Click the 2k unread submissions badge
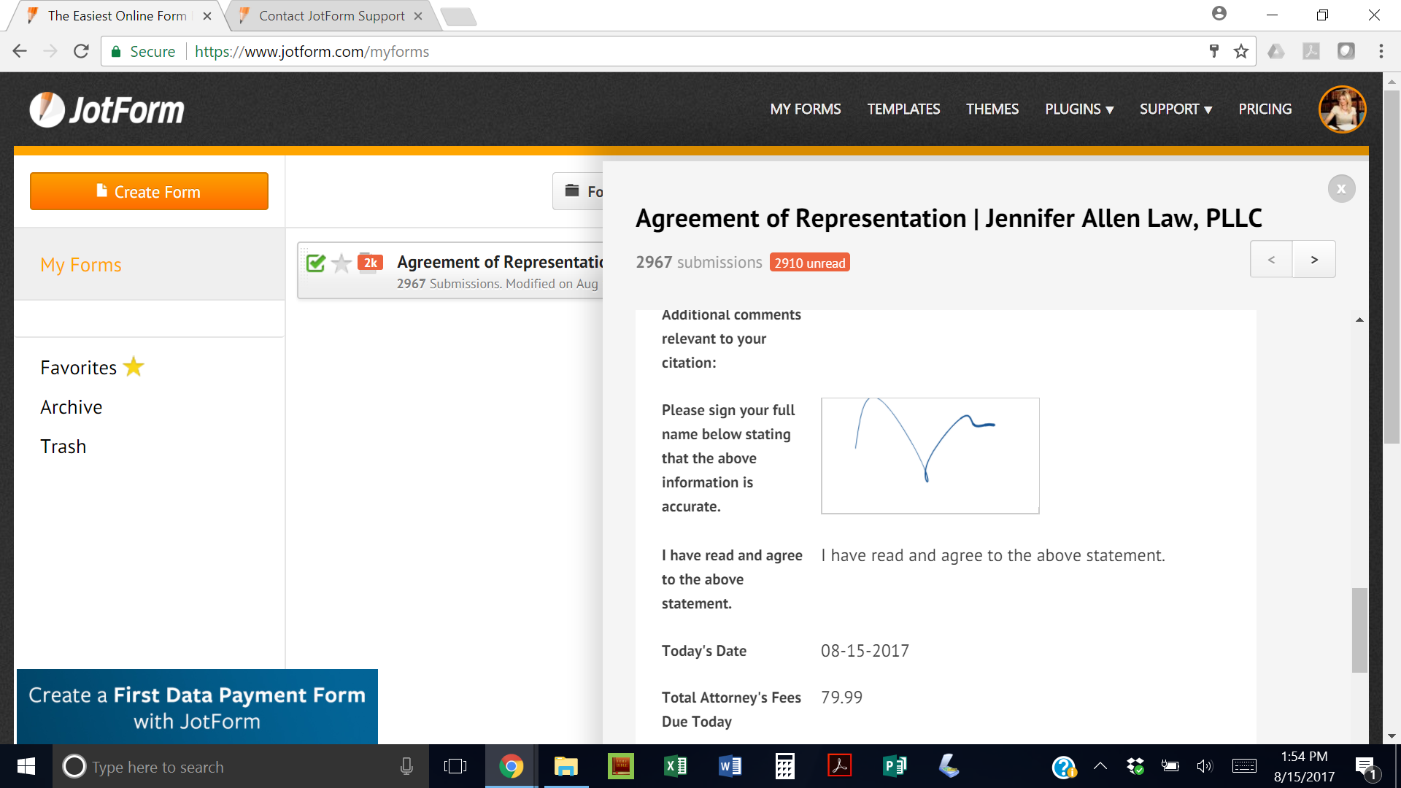Viewport: 1401px width, 788px height. (370, 263)
